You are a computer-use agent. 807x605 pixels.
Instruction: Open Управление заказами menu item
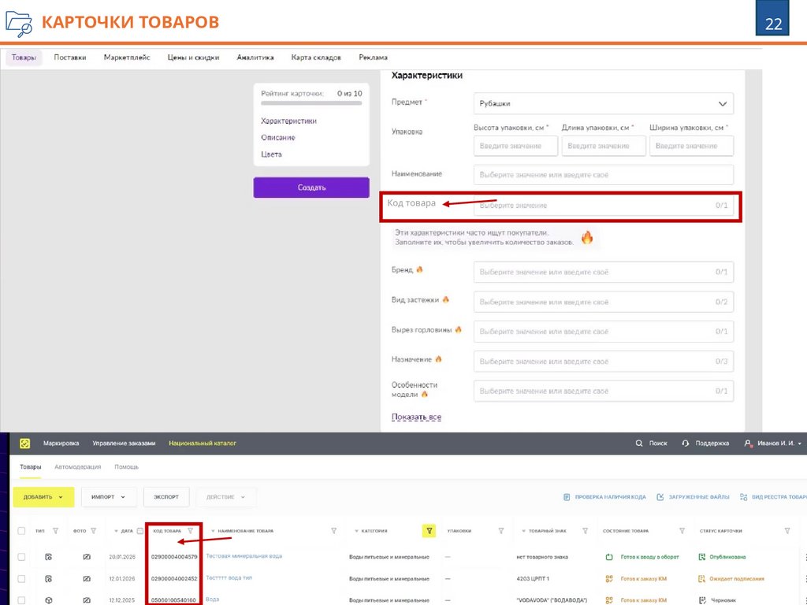124,443
